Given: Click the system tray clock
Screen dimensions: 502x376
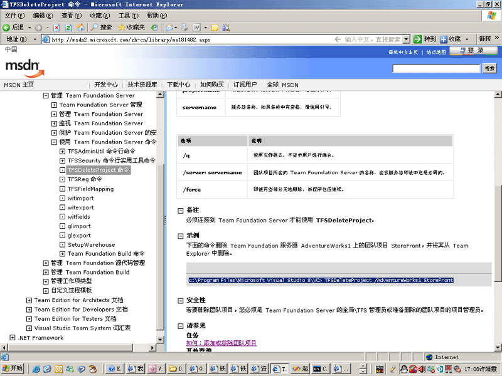Looking at the screenshot, I should point(473,369).
